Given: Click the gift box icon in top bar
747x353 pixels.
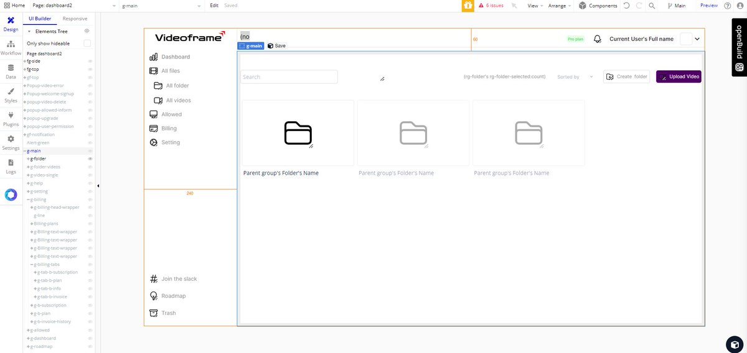Looking at the screenshot, I should [x=467, y=6].
